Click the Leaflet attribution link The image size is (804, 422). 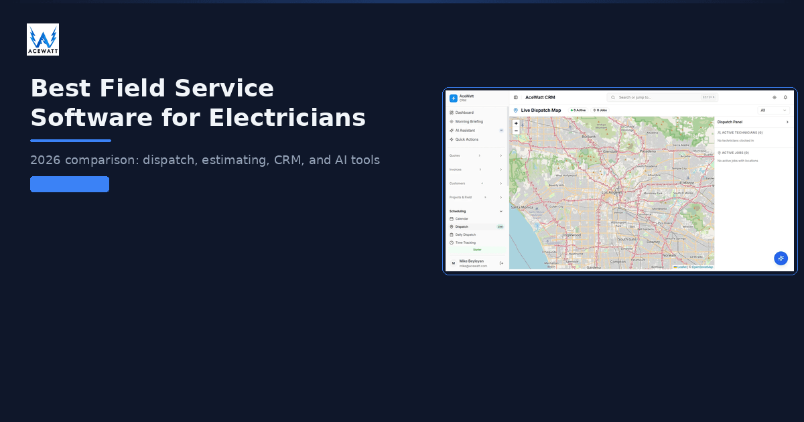tap(681, 267)
